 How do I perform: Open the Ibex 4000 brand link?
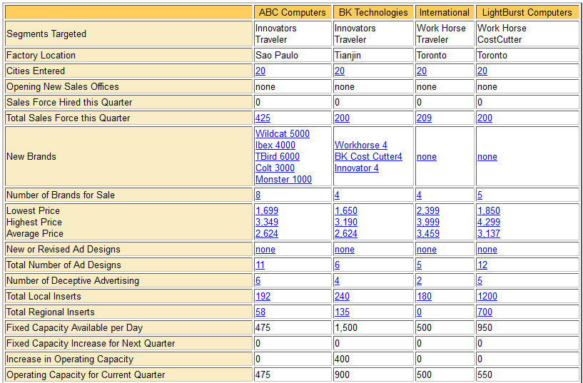[275, 145]
